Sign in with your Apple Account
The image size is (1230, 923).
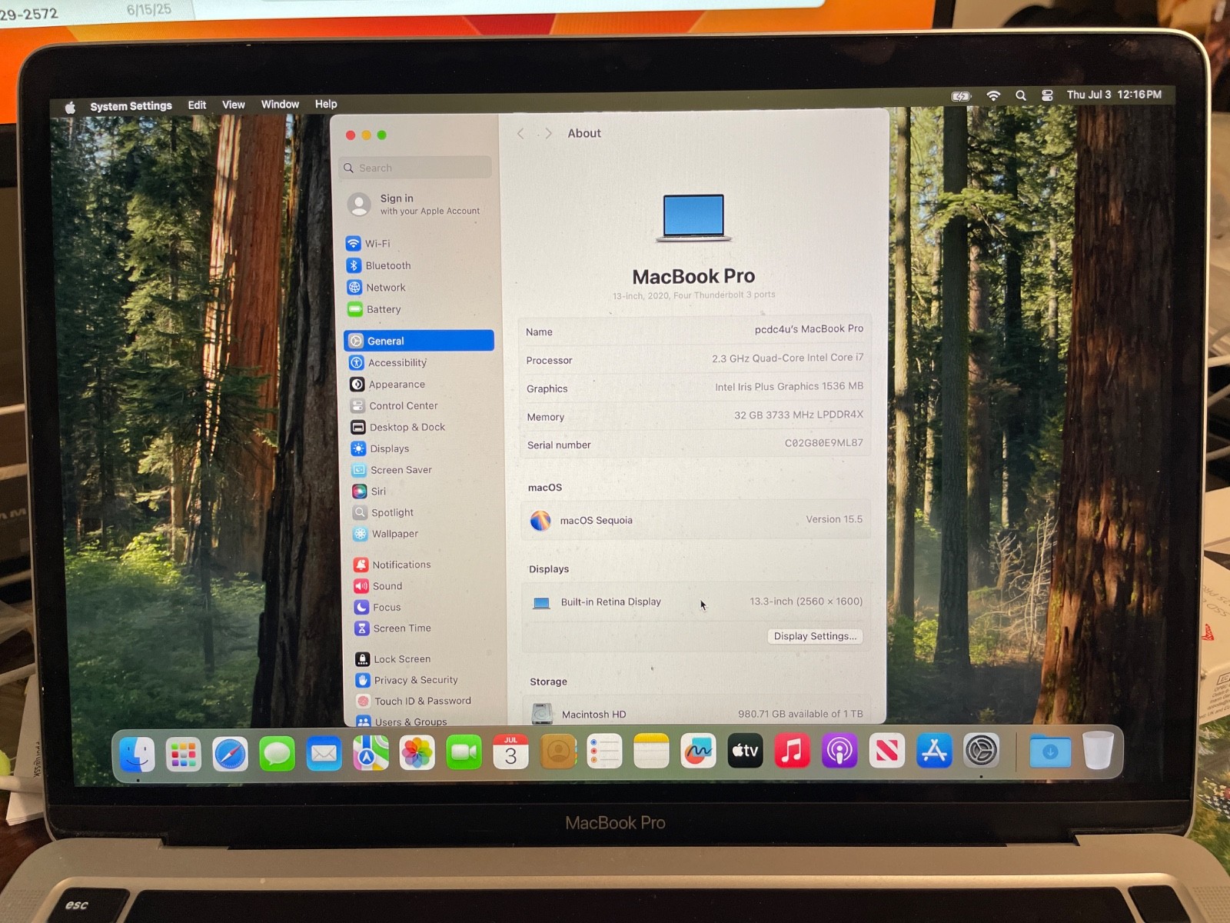tap(415, 204)
